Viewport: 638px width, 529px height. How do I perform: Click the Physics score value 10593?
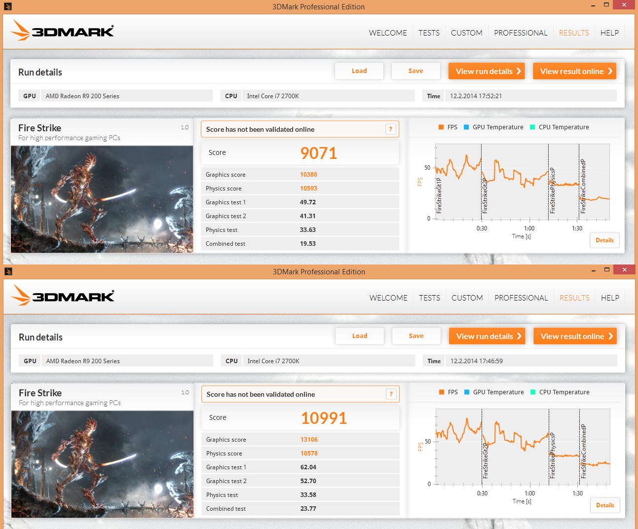tap(308, 189)
